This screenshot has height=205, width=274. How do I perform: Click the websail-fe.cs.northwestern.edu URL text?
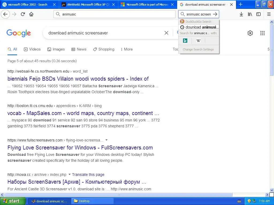click(38, 71)
